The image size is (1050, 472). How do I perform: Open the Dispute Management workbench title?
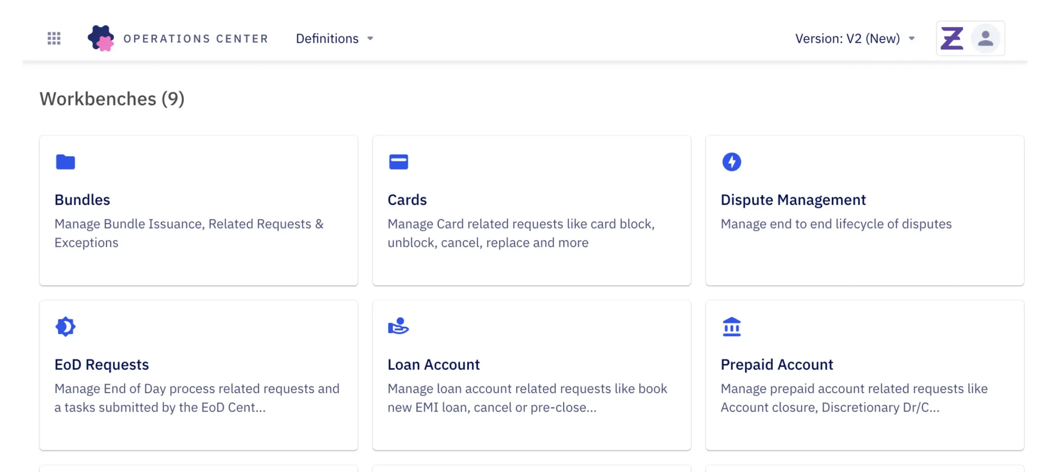[x=793, y=200]
